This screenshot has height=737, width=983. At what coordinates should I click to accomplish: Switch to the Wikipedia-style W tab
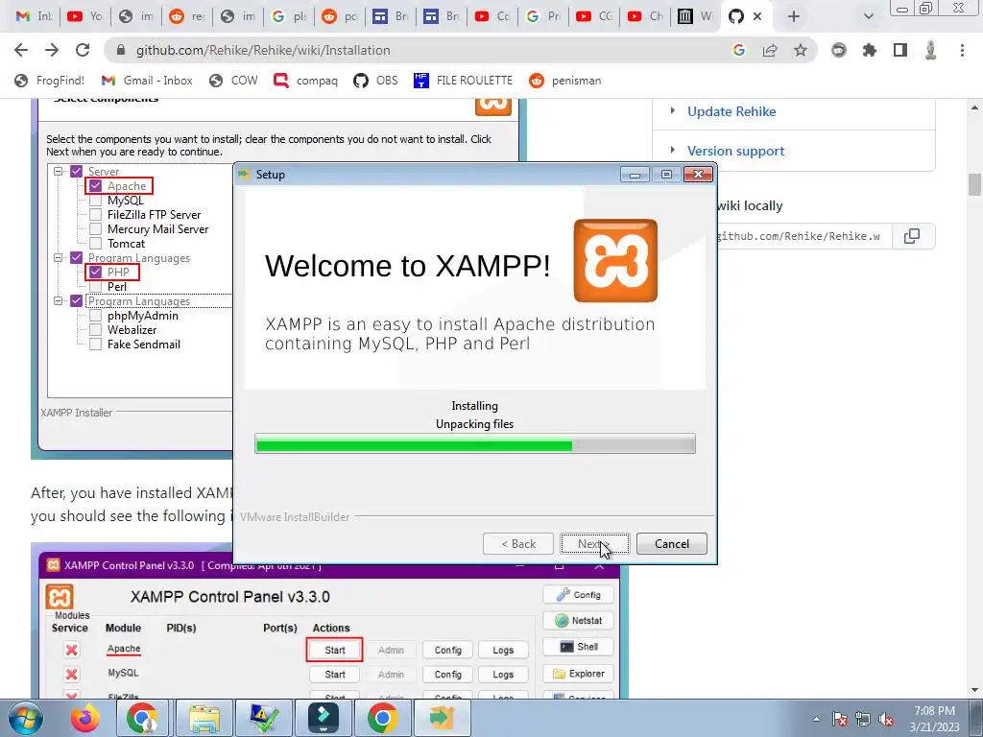(695, 16)
